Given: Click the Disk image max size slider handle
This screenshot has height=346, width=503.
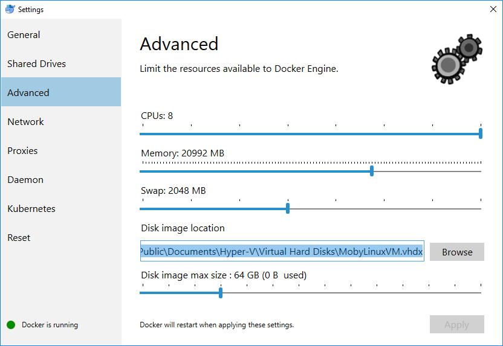Looking at the screenshot, I should 221,292.
